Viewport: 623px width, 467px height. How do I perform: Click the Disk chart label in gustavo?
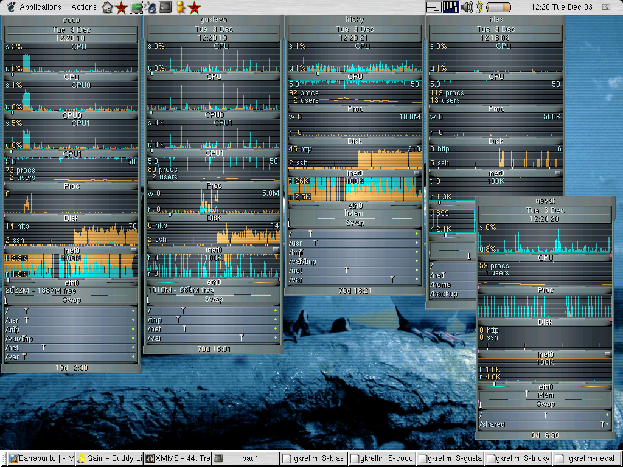(214, 218)
